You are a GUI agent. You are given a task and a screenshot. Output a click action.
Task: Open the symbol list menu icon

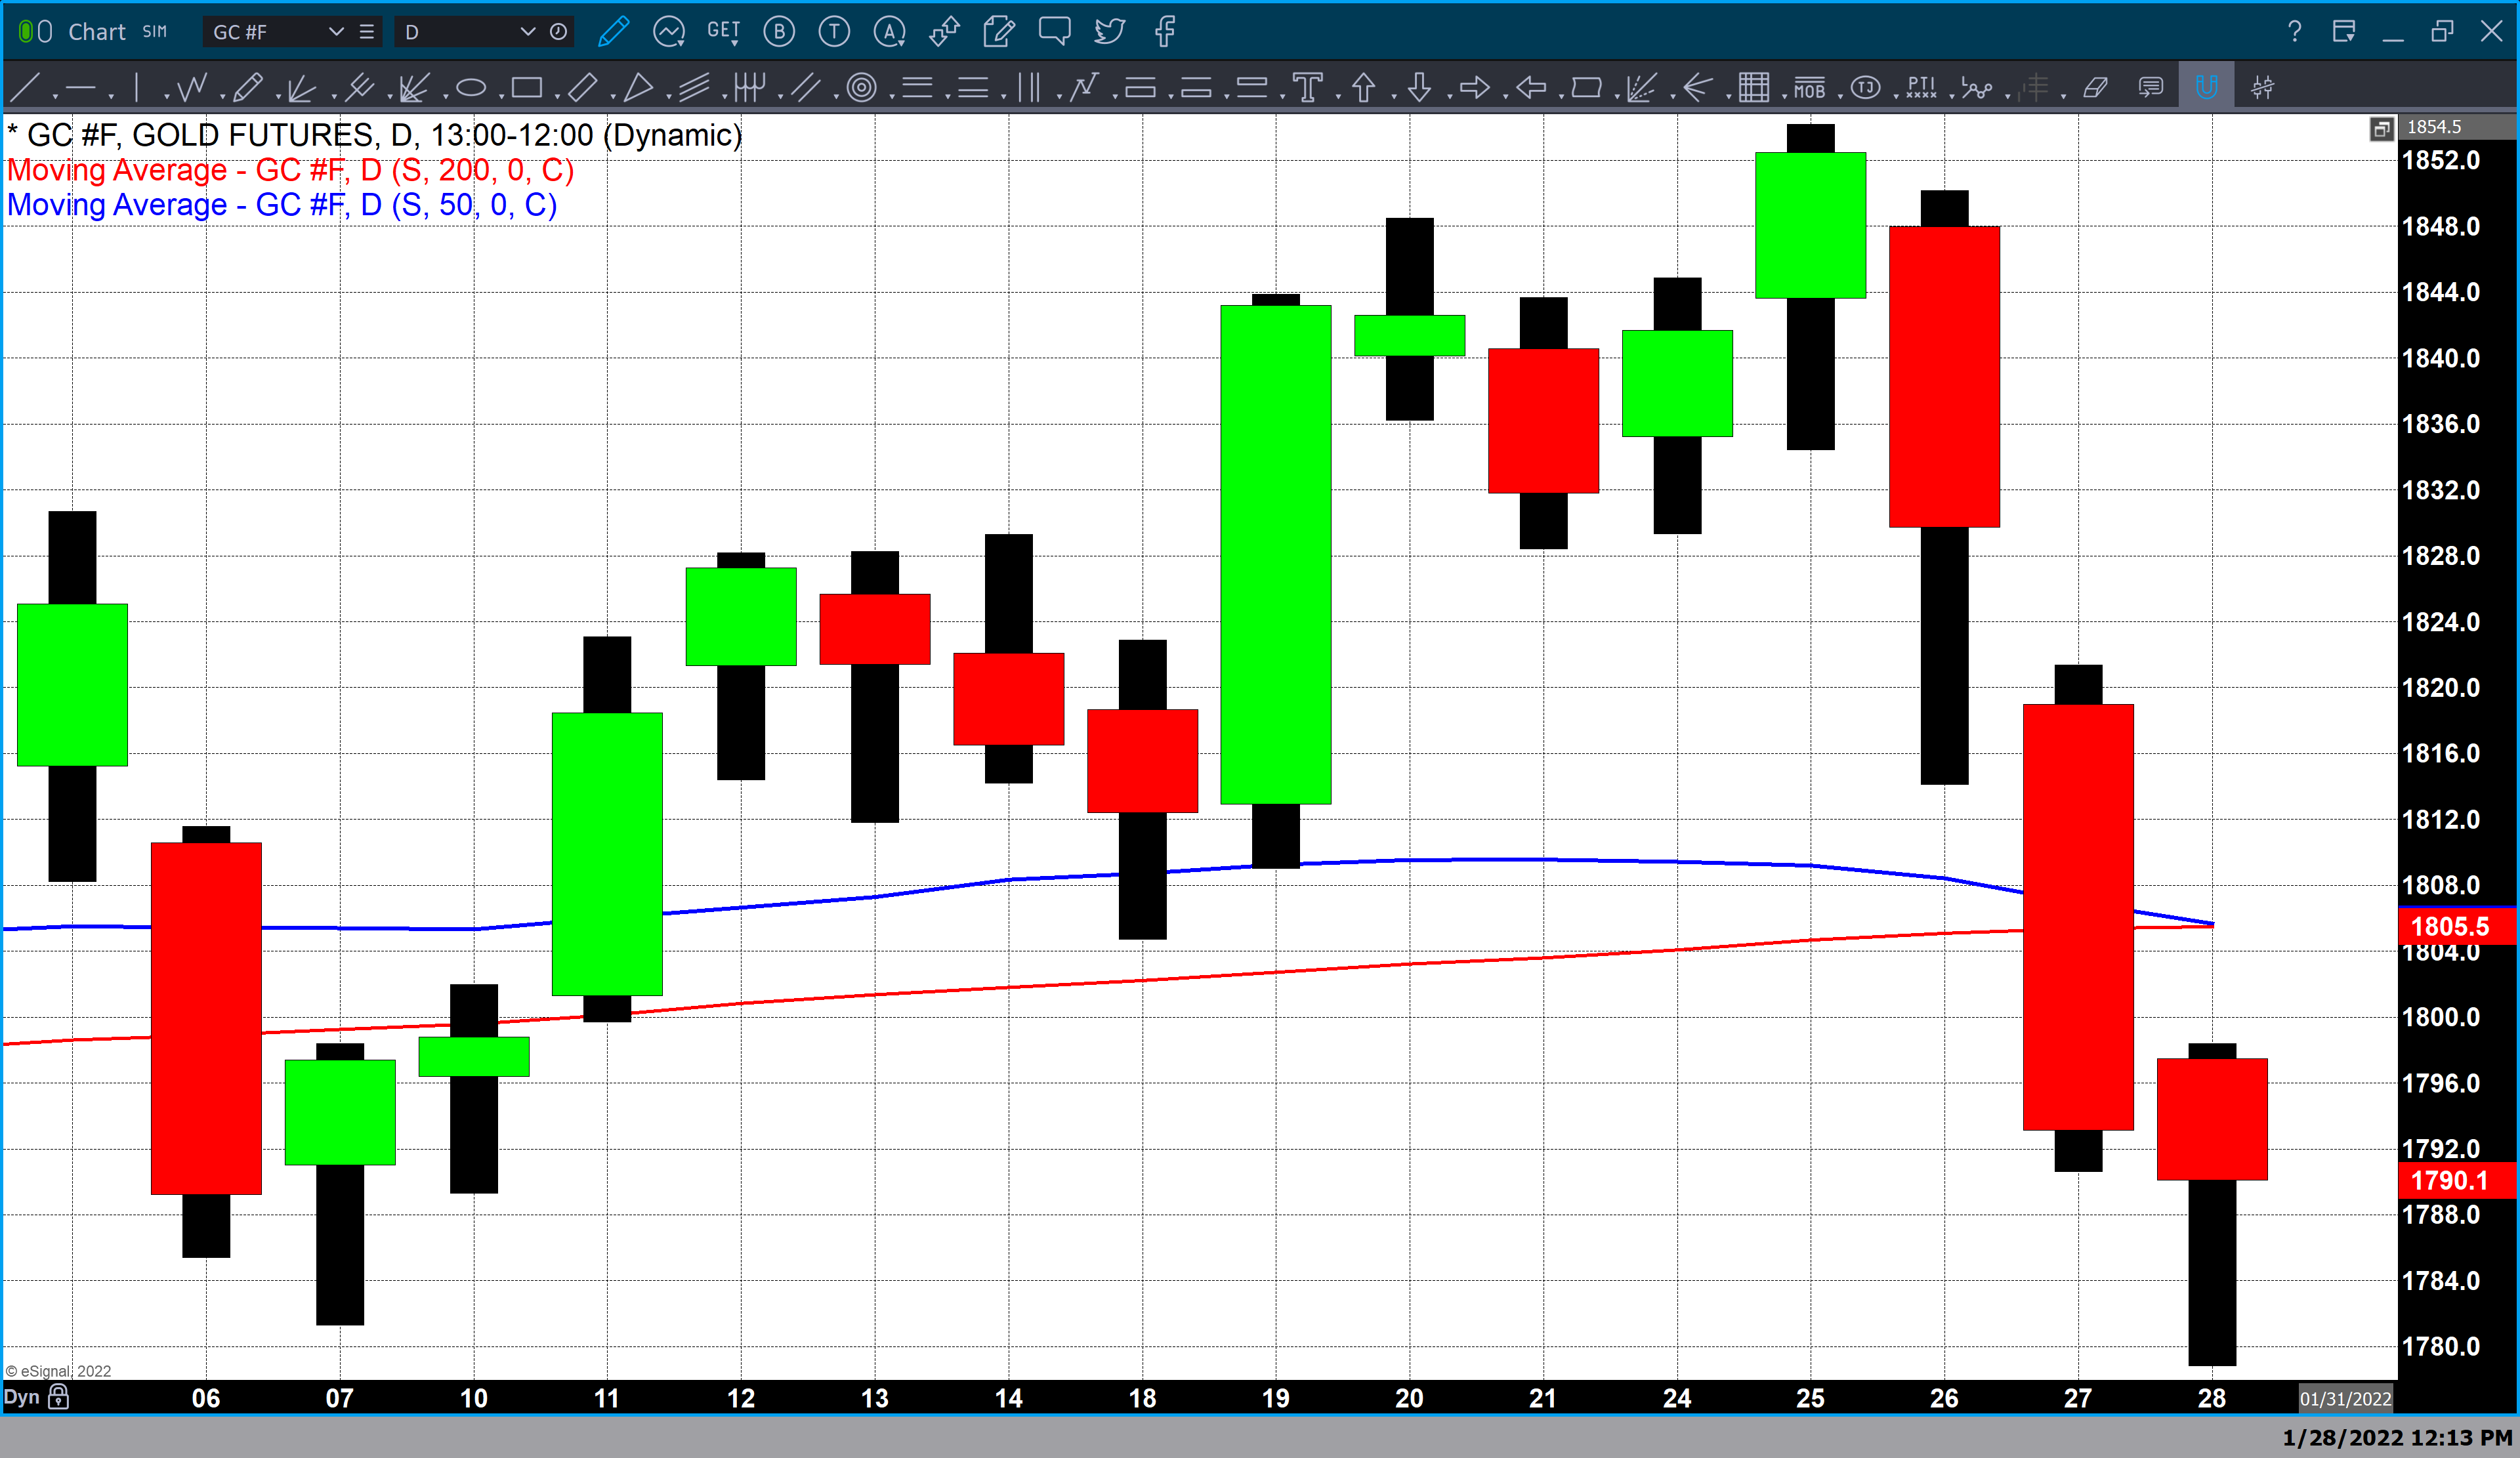click(x=367, y=32)
